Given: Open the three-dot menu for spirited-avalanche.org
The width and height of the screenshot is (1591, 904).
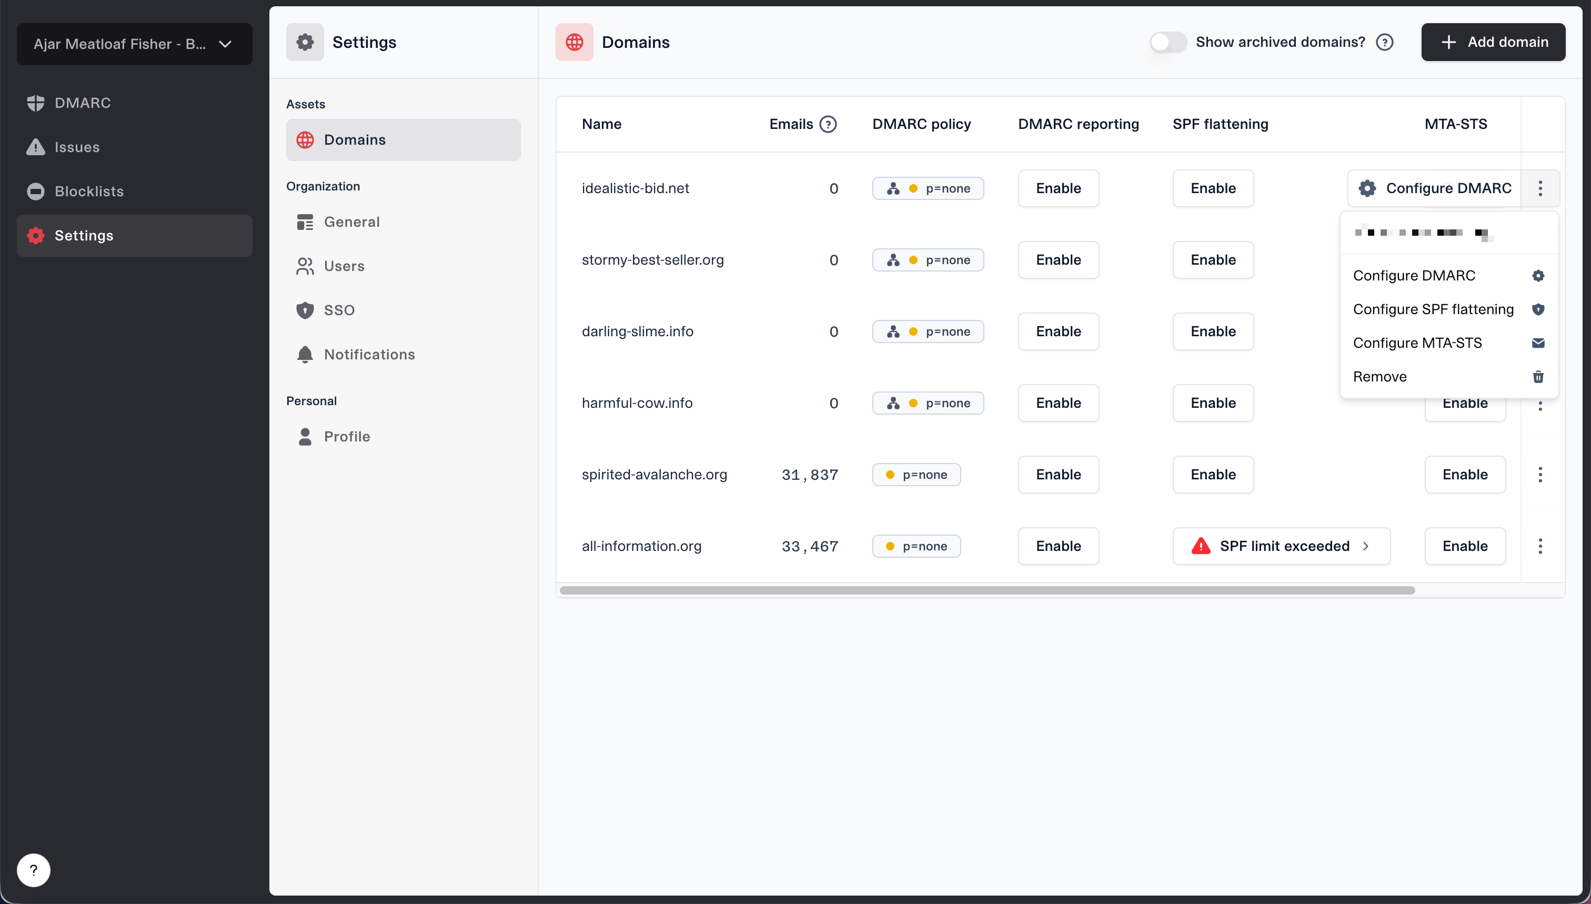Looking at the screenshot, I should (x=1539, y=475).
